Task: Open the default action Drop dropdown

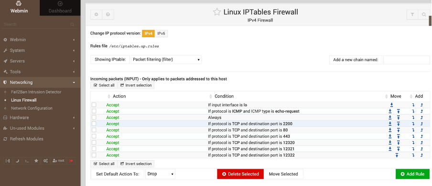Action: tap(161, 174)
